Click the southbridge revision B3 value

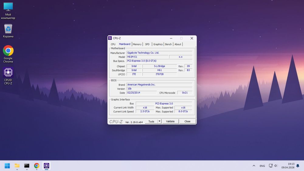tap(188, 70)
